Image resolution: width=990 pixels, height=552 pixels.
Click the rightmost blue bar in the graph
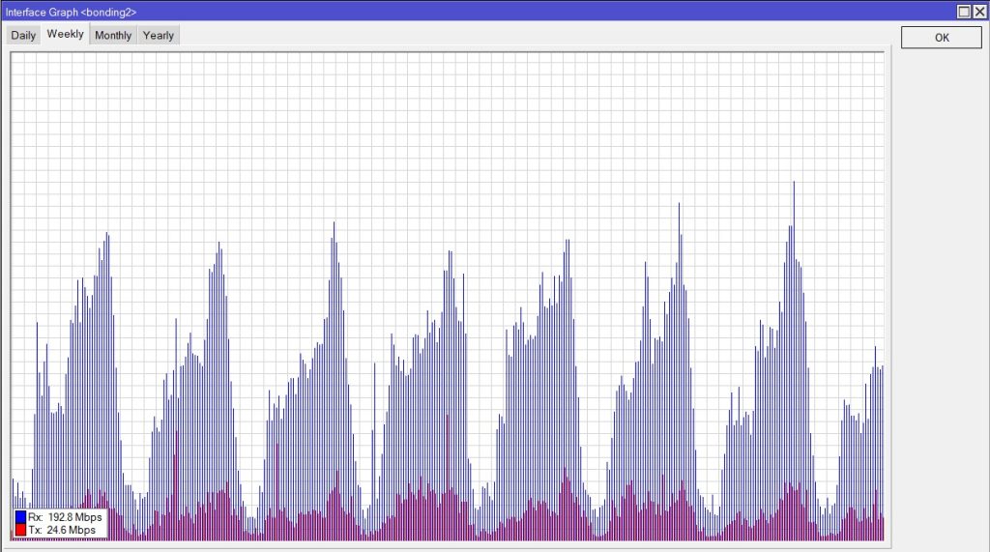883,368
